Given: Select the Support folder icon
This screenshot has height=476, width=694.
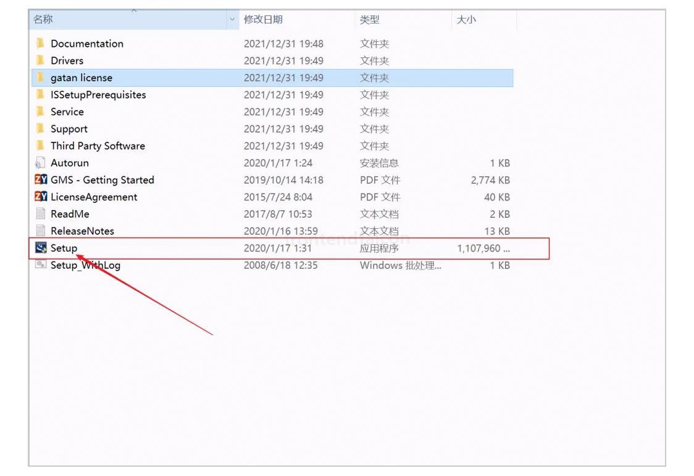Looking at the screenshot, I should pos(40,129).
